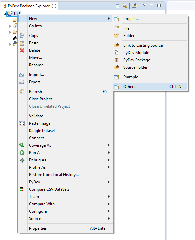Toggle Link with Editor icon
The image size is (195, 240).
pyautogui.click(x=125, y=6)
